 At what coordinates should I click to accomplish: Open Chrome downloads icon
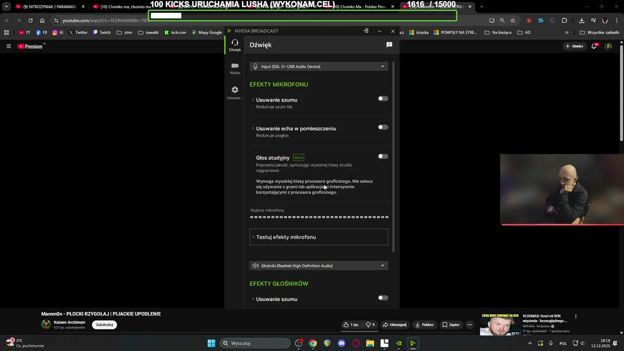point(582,20)
